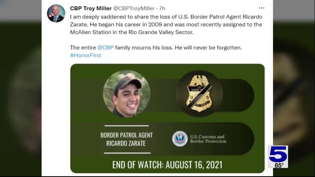Image resolution: width=315 pixels, height=177 pixels.
Task: Click the U.S. Customs and Border Protection seal
Action: [180, 139]
